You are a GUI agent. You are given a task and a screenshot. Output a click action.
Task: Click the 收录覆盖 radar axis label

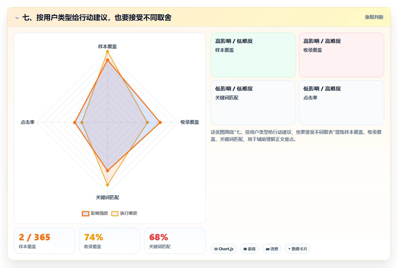pos(190,122)
